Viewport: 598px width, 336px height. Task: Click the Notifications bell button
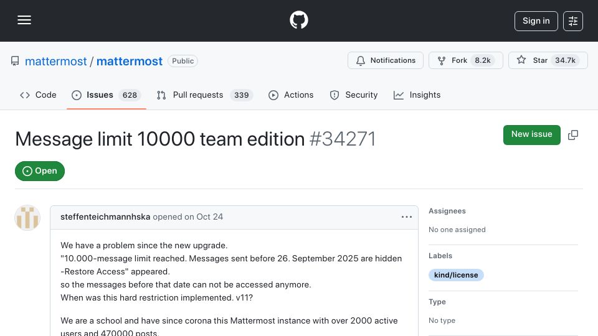click(x=385, y=60)
